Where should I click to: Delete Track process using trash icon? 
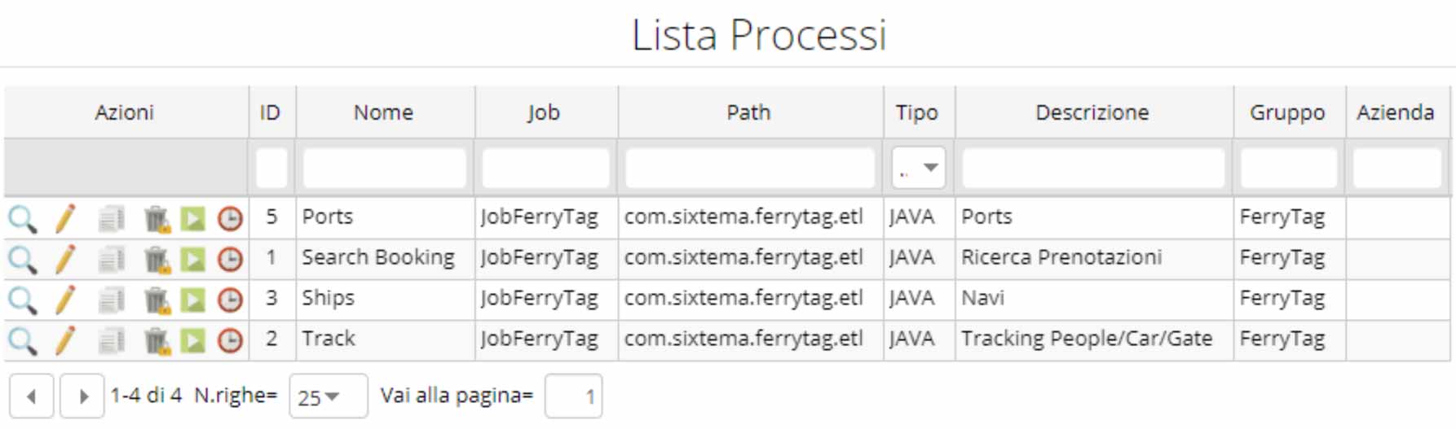tap(157, 341)
